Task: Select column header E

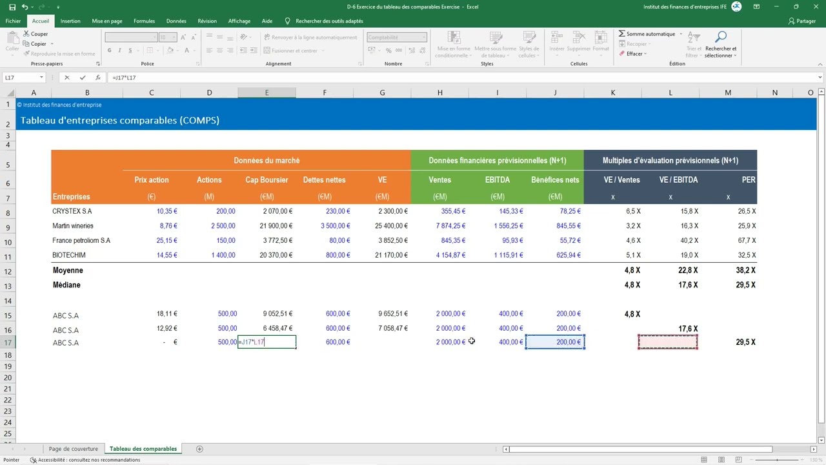Action: click(x=267, y=92)
